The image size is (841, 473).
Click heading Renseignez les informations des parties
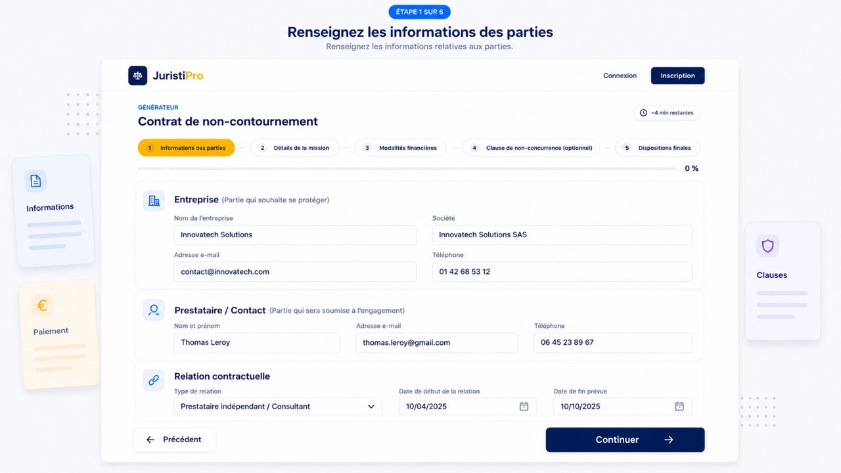[420, 32]
